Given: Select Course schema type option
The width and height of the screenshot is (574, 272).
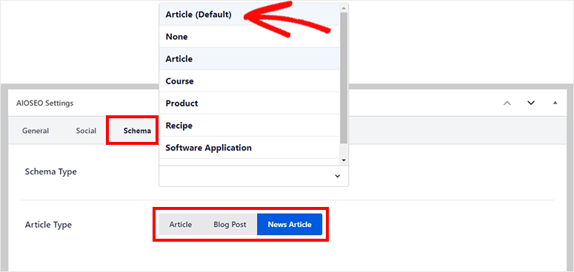Looking at the screenshot, I should [x=250, y=81].
